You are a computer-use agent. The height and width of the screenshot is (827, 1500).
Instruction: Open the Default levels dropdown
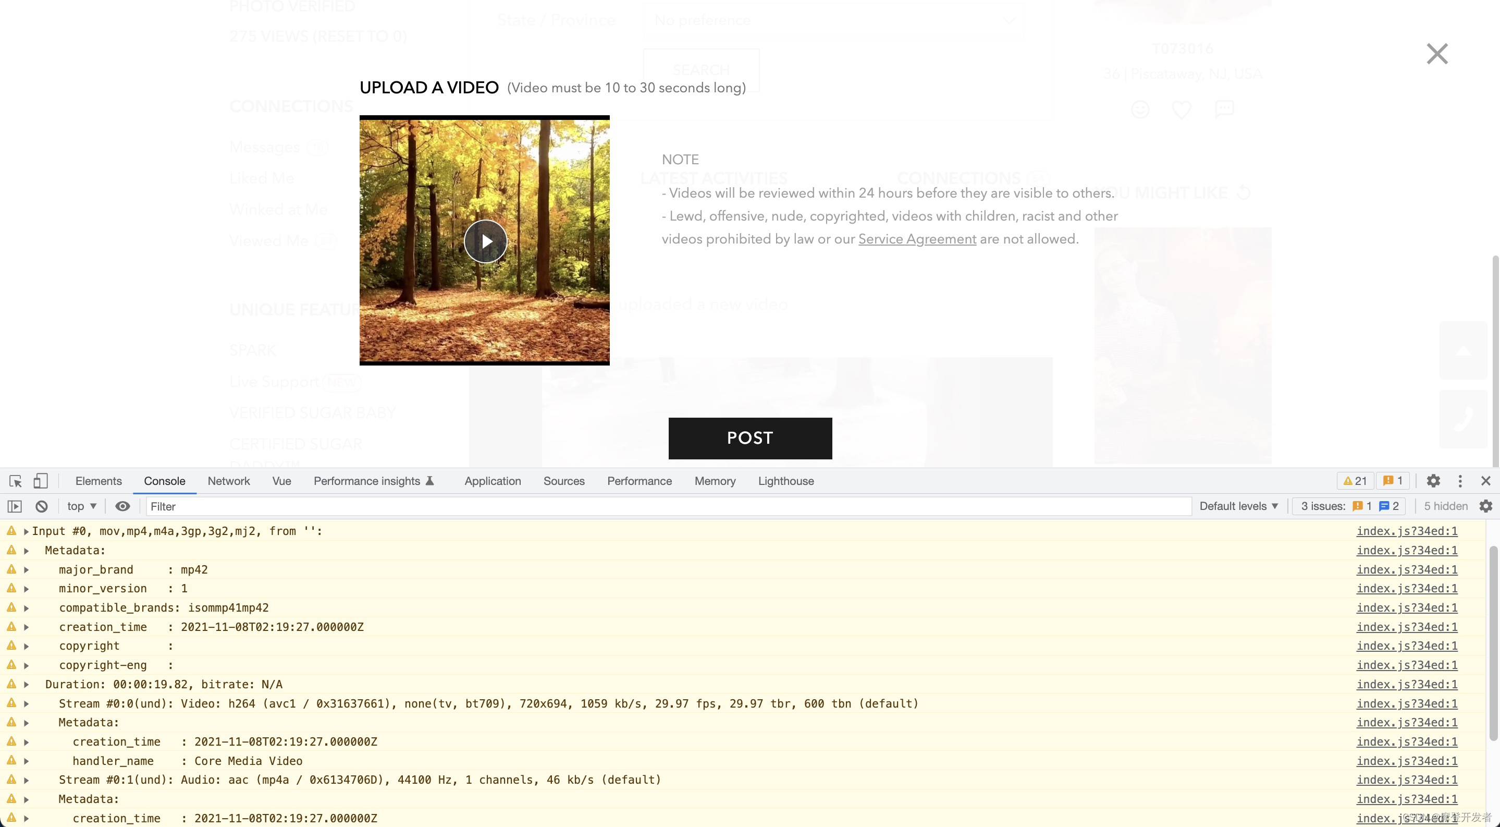tap(1238, 506)
